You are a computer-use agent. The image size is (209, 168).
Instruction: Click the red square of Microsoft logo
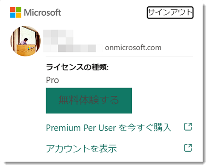(x=13, y=10)
